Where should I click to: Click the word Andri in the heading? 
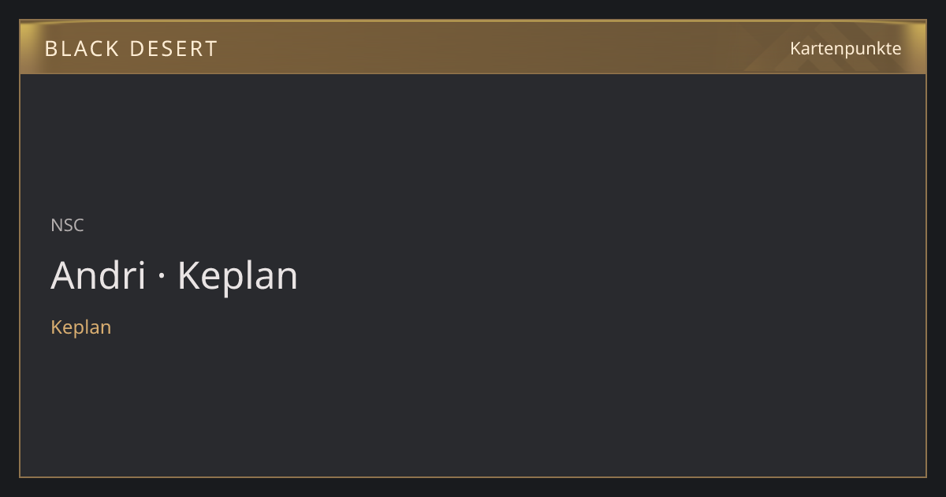[98, 275]
